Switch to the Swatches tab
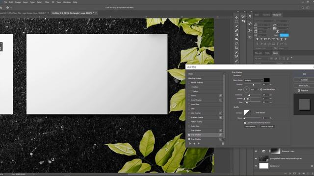The image size is (314, 176). (x=266, y=15)
